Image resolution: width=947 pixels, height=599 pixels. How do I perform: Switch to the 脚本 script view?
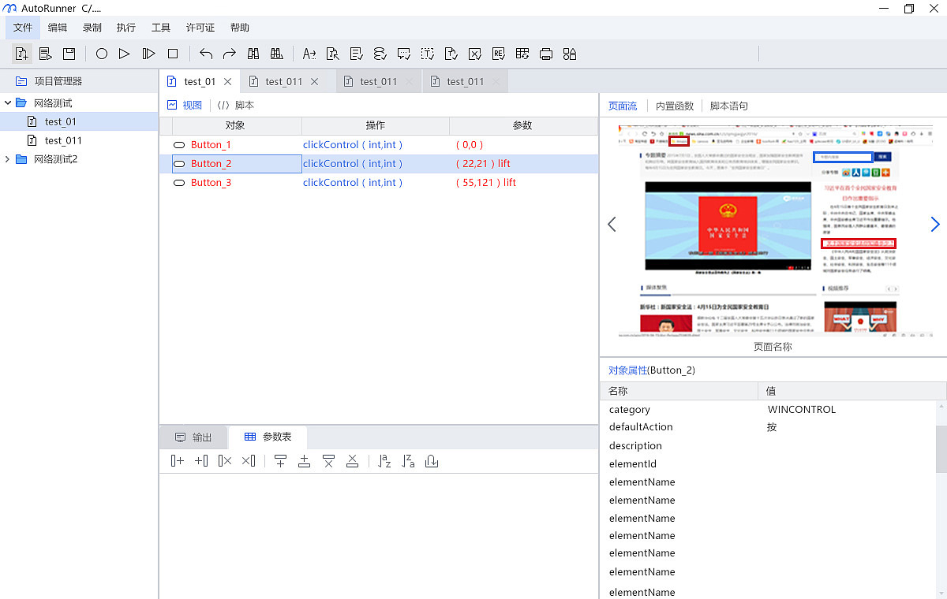pos(236,106)
